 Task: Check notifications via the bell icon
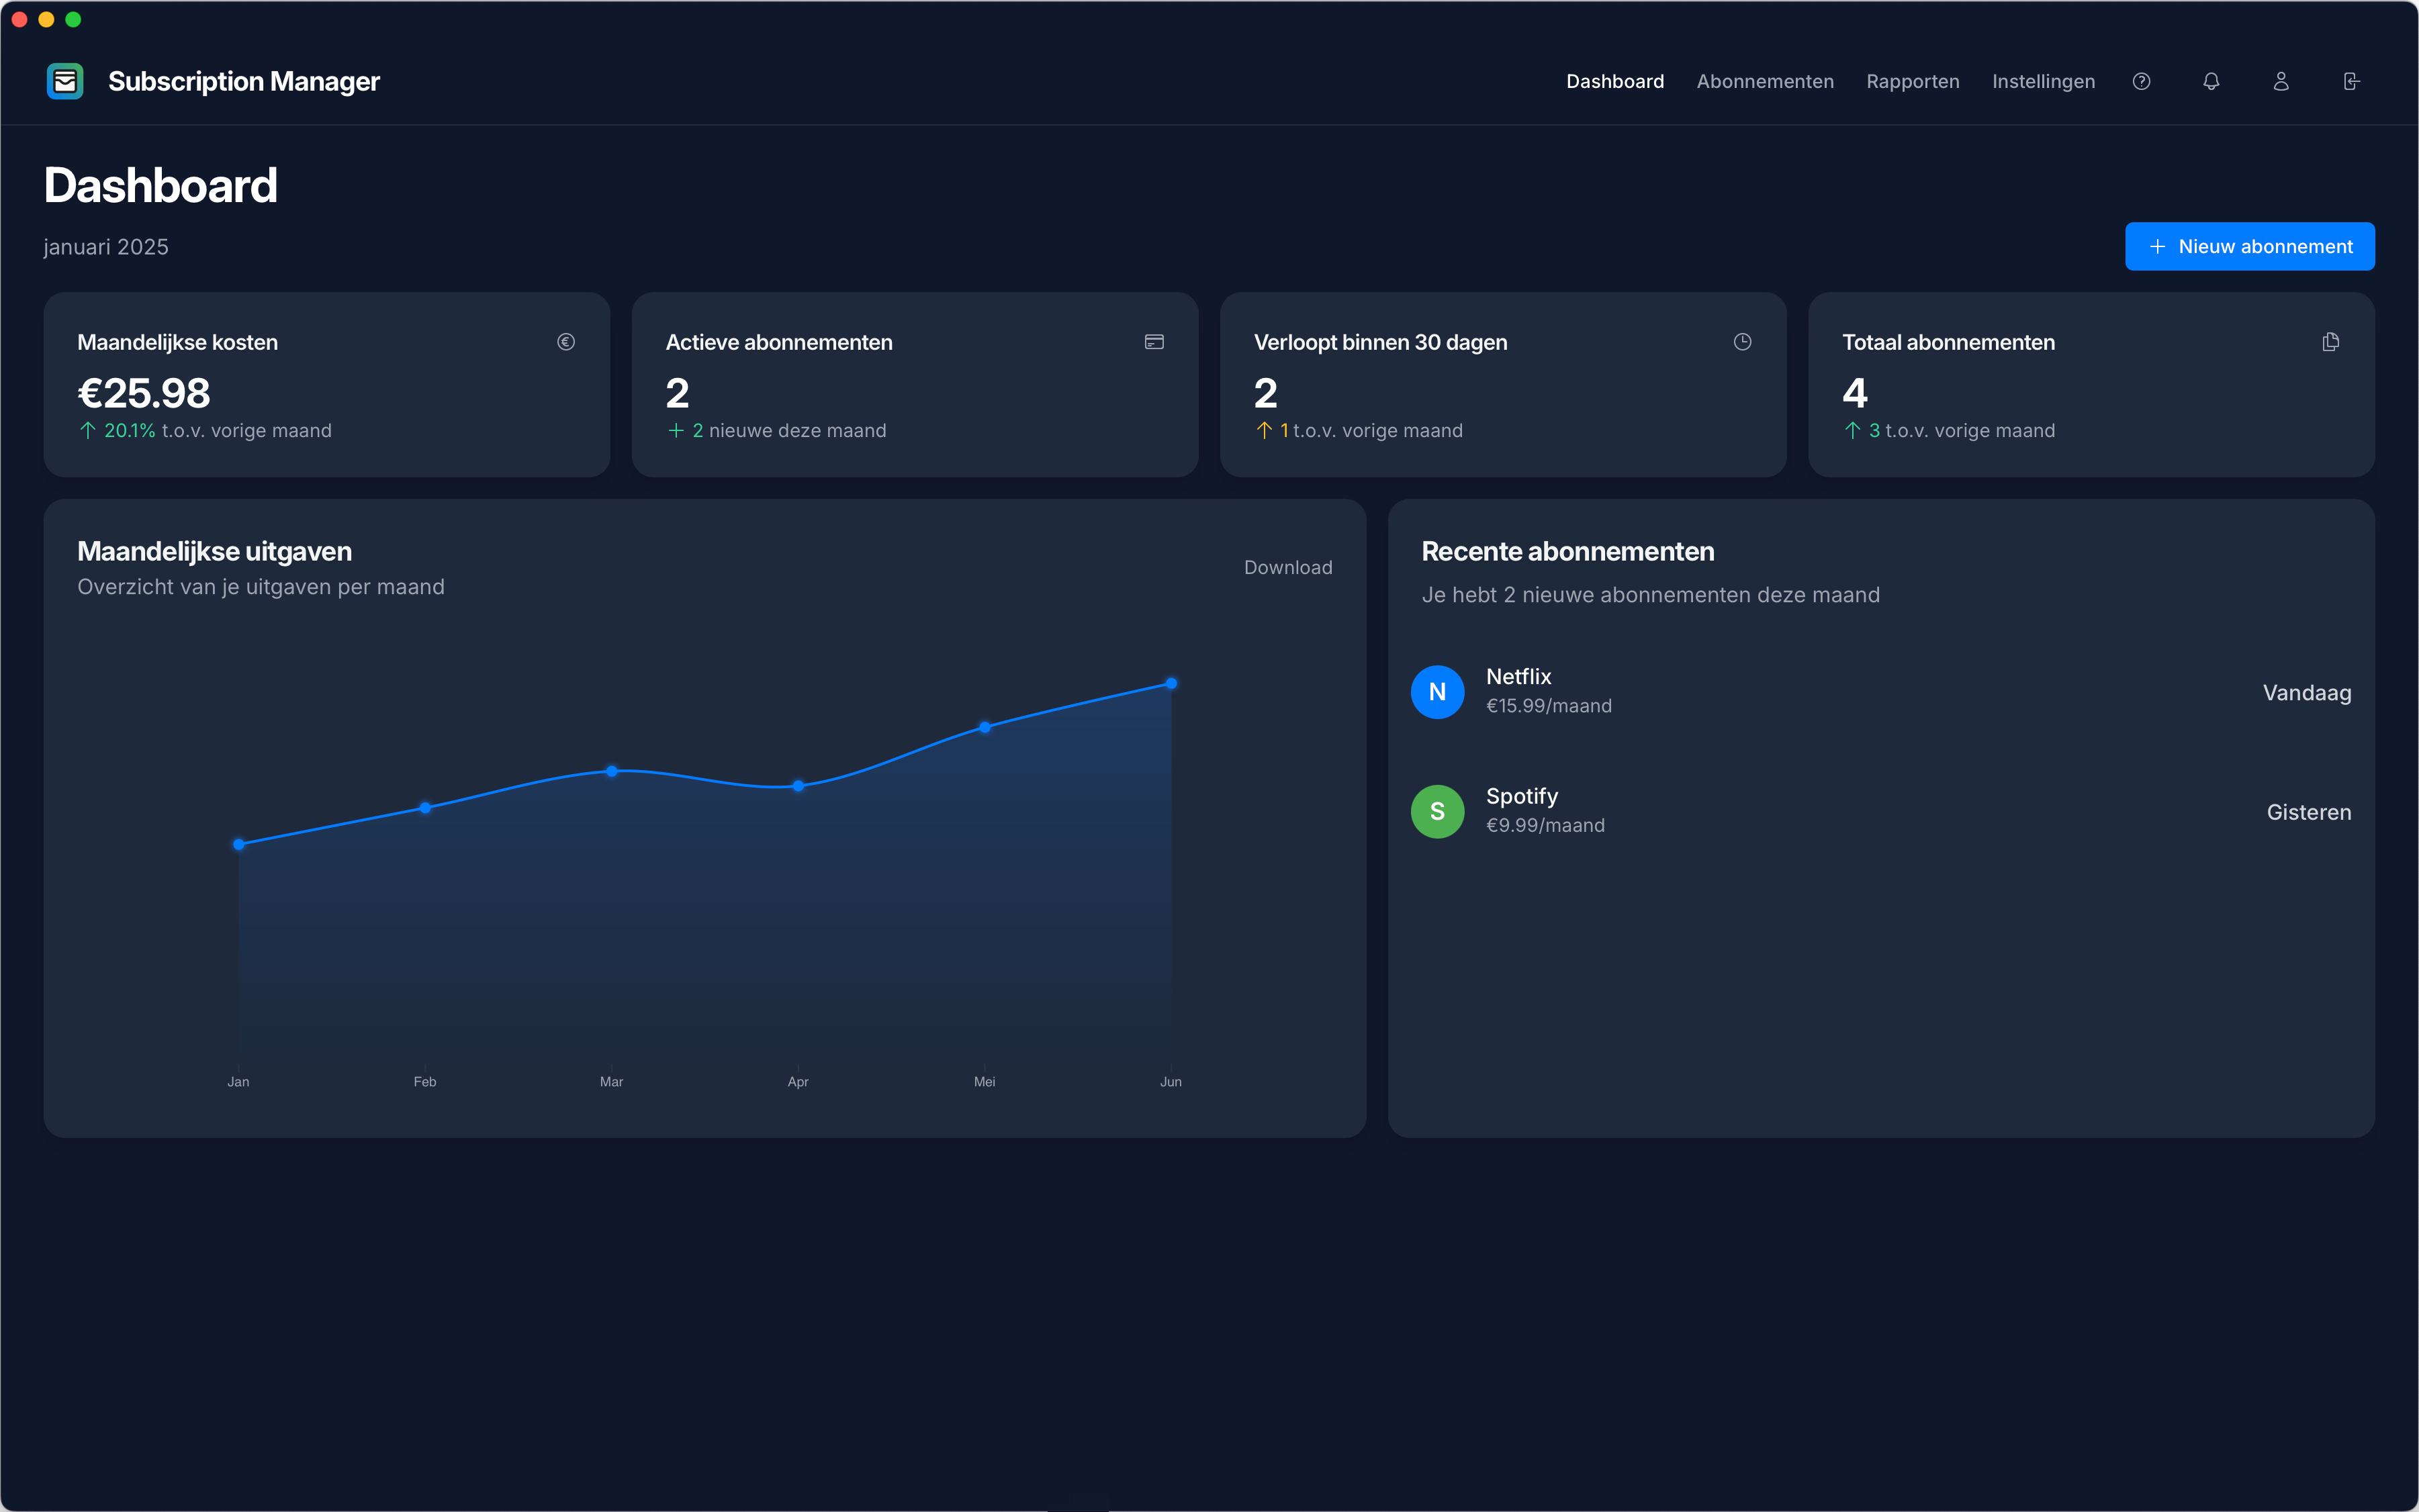pyautogui.click(x=2211, y=81)
